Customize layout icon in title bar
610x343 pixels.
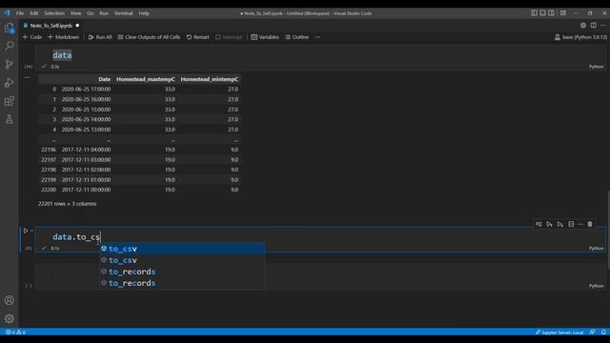(x=563, y=12)
